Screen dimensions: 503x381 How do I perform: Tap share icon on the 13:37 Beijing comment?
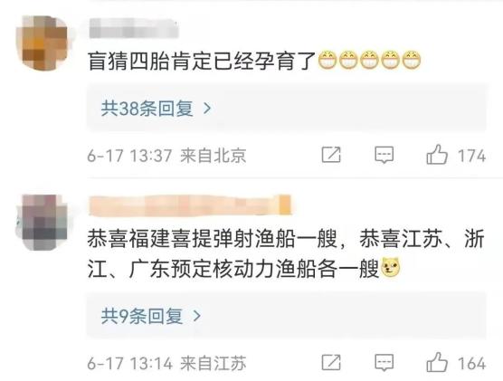click(331, 155)
